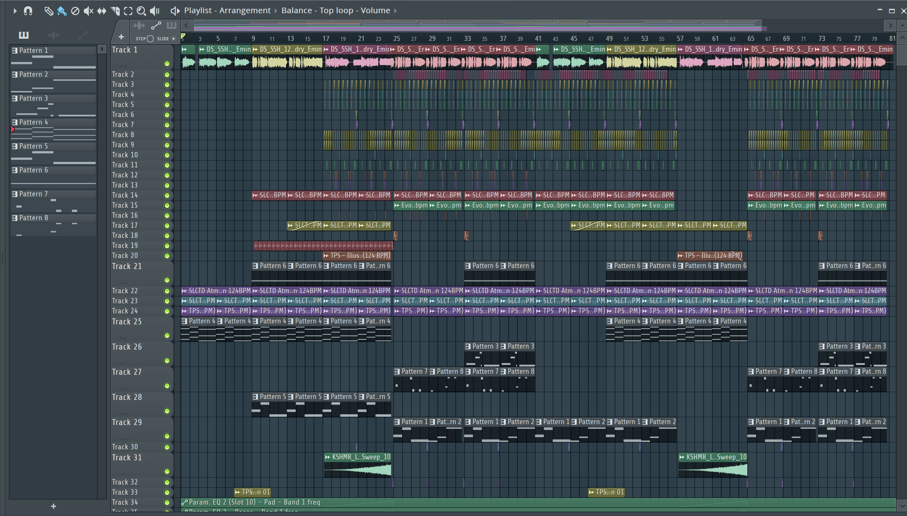Switch picker to audio clips tab
The height and width of the screenshot is (516, 907).
[53, 35]
